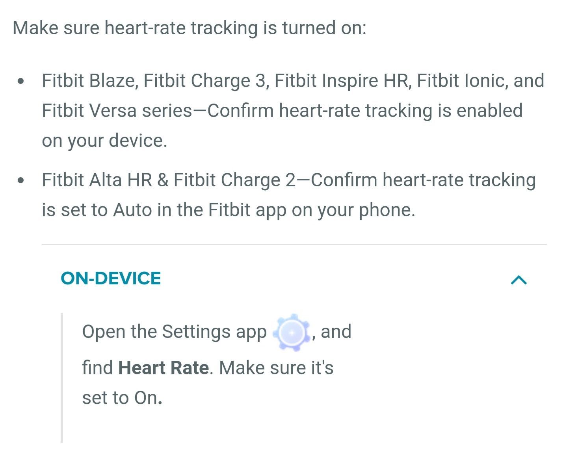Click the Fitbit Versa series text

pyautogui.click(x=117, y=111)
